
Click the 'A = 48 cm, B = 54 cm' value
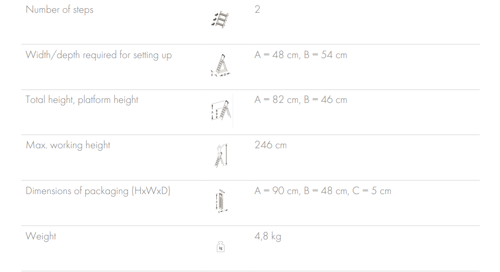tap(301, 55)
